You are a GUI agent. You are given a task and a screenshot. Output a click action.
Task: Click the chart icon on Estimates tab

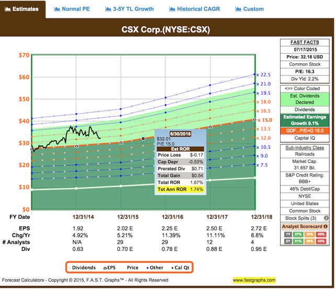[8, 9]
